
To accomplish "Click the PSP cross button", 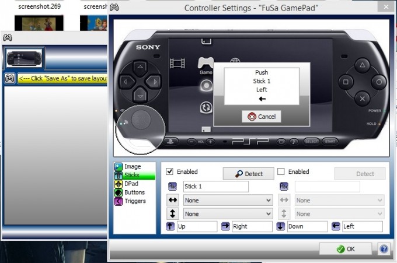I will [363, 99].
